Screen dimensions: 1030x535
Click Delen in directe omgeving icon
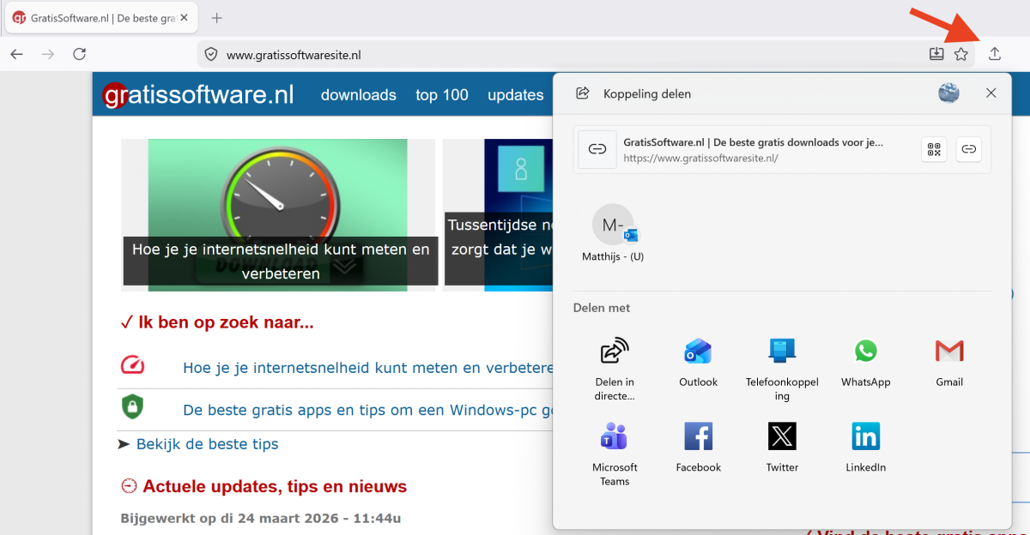click(x=615, y=352)
